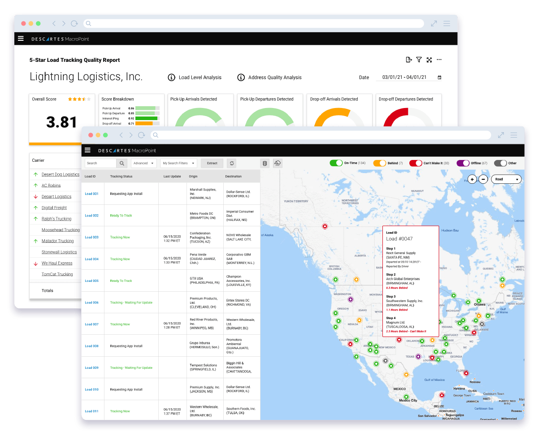
Task: Expand the Advanced dropdown
Action: pos(143,163)
